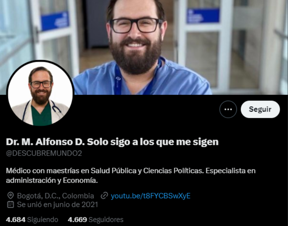Open the Siguiendo label for following list
Image resolution: width=288 pixels, height=226 pixels.
coord(43,220)
